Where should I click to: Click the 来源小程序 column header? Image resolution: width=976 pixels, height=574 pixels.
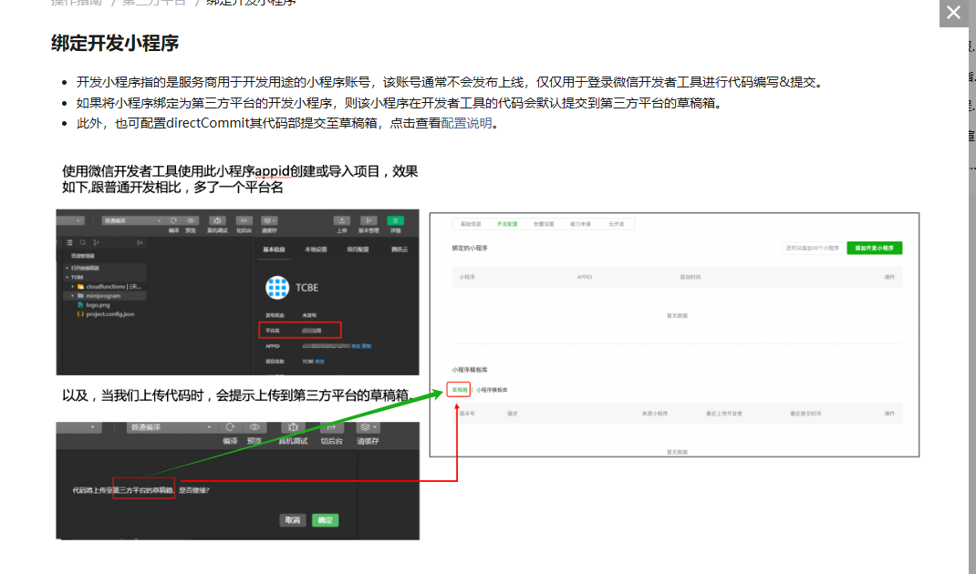click(655, 414)
